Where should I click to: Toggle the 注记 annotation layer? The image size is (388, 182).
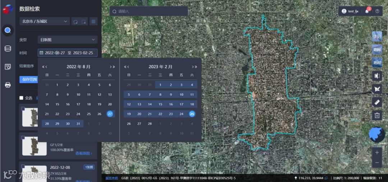pos(377,37)
